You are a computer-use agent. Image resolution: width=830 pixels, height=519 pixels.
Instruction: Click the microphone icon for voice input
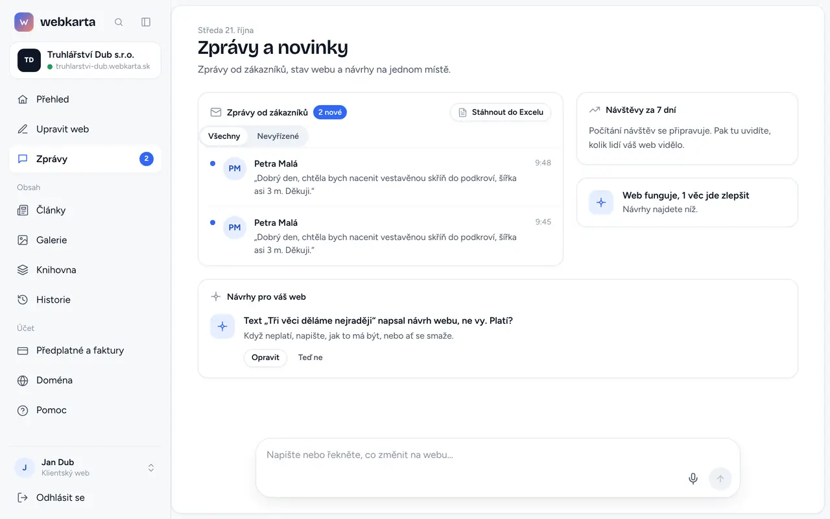click(693, 479)
